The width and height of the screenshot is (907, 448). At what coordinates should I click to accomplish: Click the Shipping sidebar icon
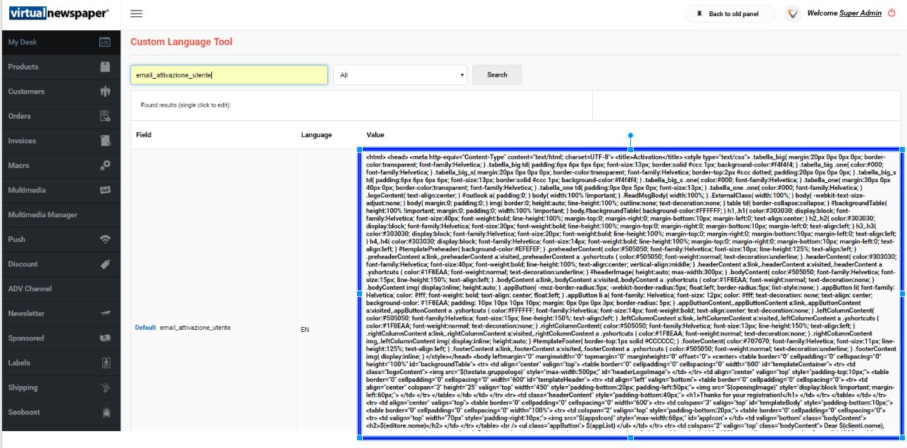pyautogui.click(x=105, y=388)
